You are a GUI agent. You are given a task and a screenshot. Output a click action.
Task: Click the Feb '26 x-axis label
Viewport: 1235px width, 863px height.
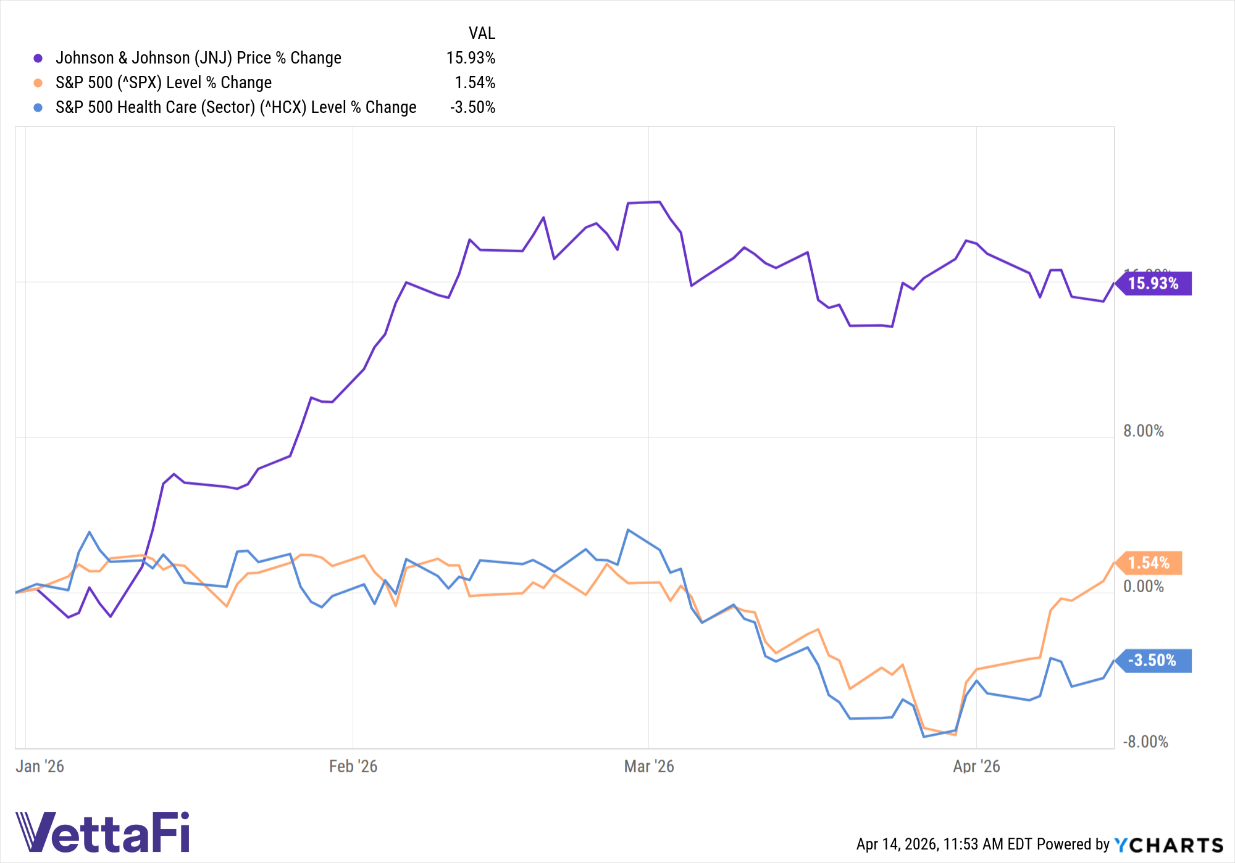(x=353, y=766)
